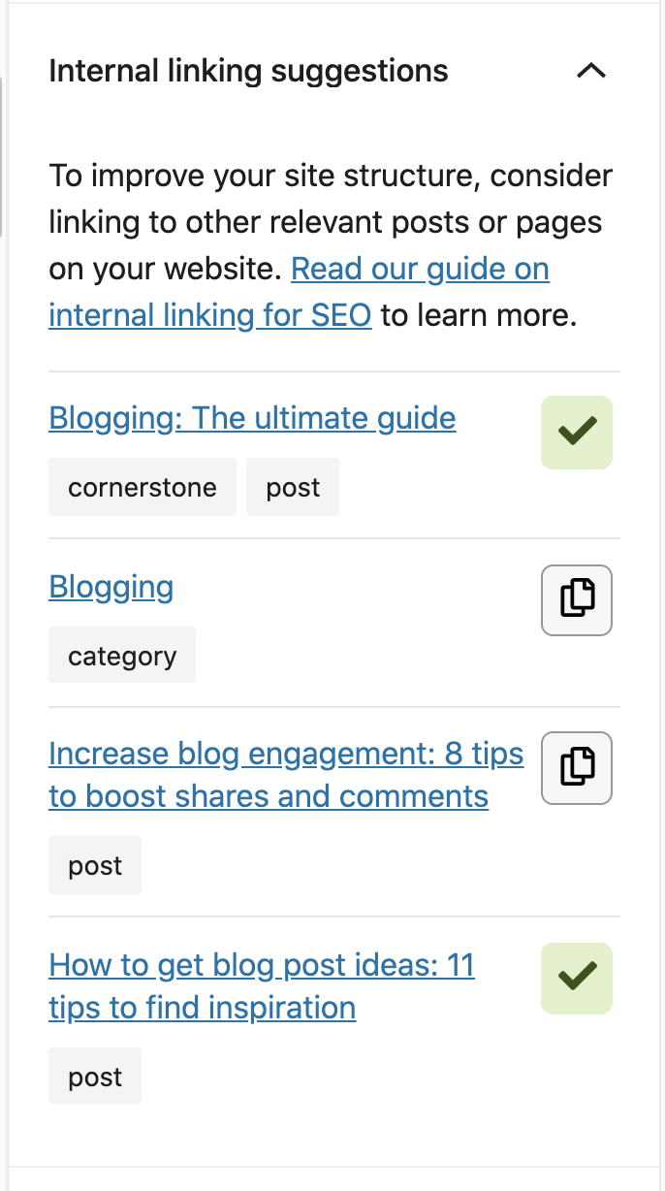
Task: Copy the link for the "Blogging" category
Action: tap(576, 600)
